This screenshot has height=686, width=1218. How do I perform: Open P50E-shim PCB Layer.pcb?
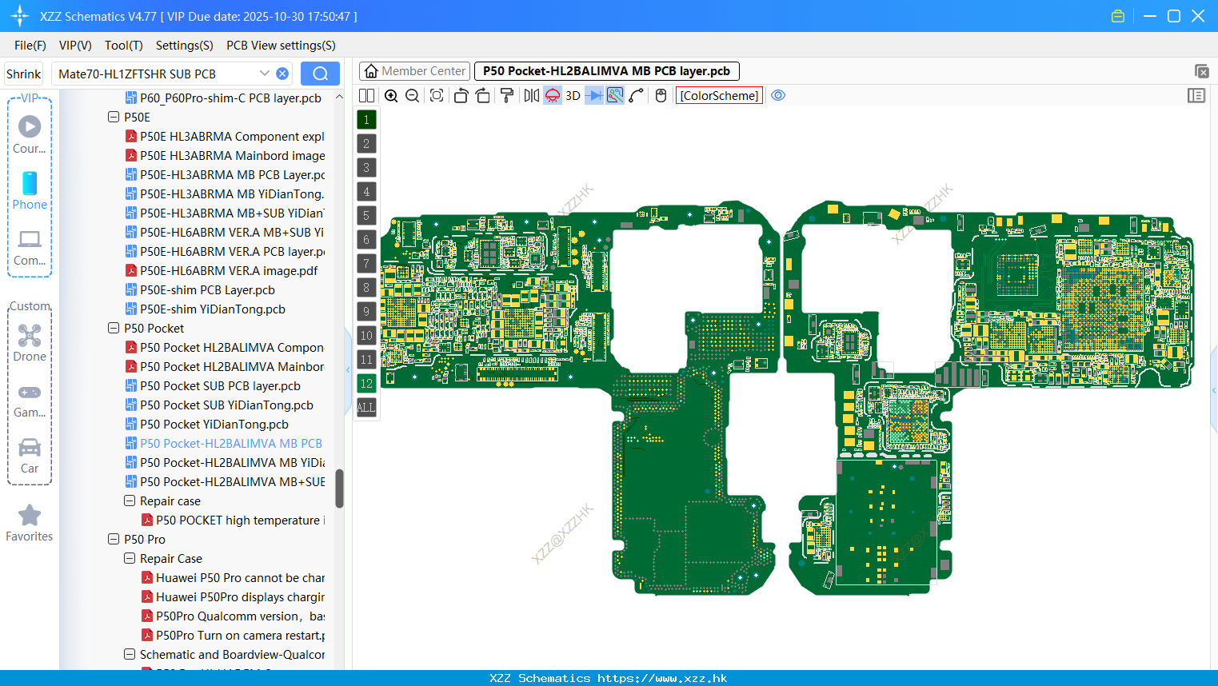point(201,289)
